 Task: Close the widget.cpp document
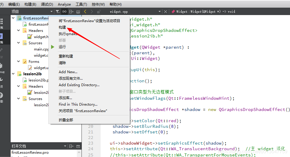[166, 12]
